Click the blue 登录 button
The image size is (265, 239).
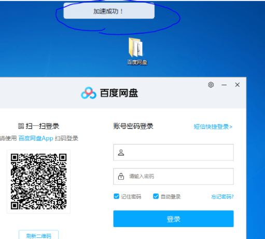coord(173,219)
